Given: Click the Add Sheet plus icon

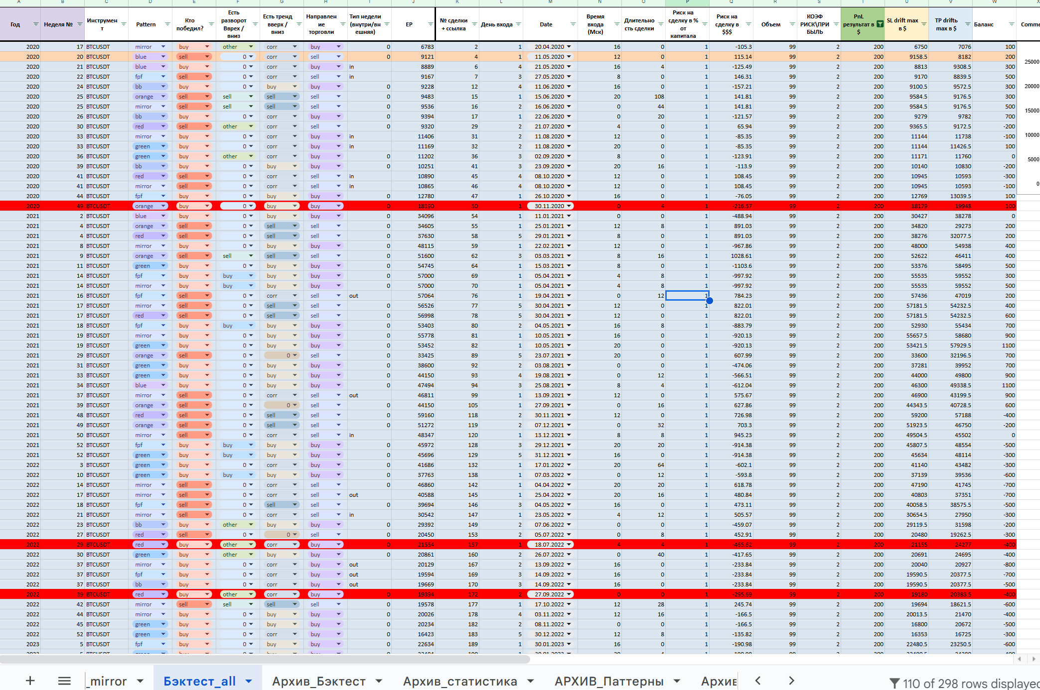Looking at the screenshot, I should click(x=30, y=681).
